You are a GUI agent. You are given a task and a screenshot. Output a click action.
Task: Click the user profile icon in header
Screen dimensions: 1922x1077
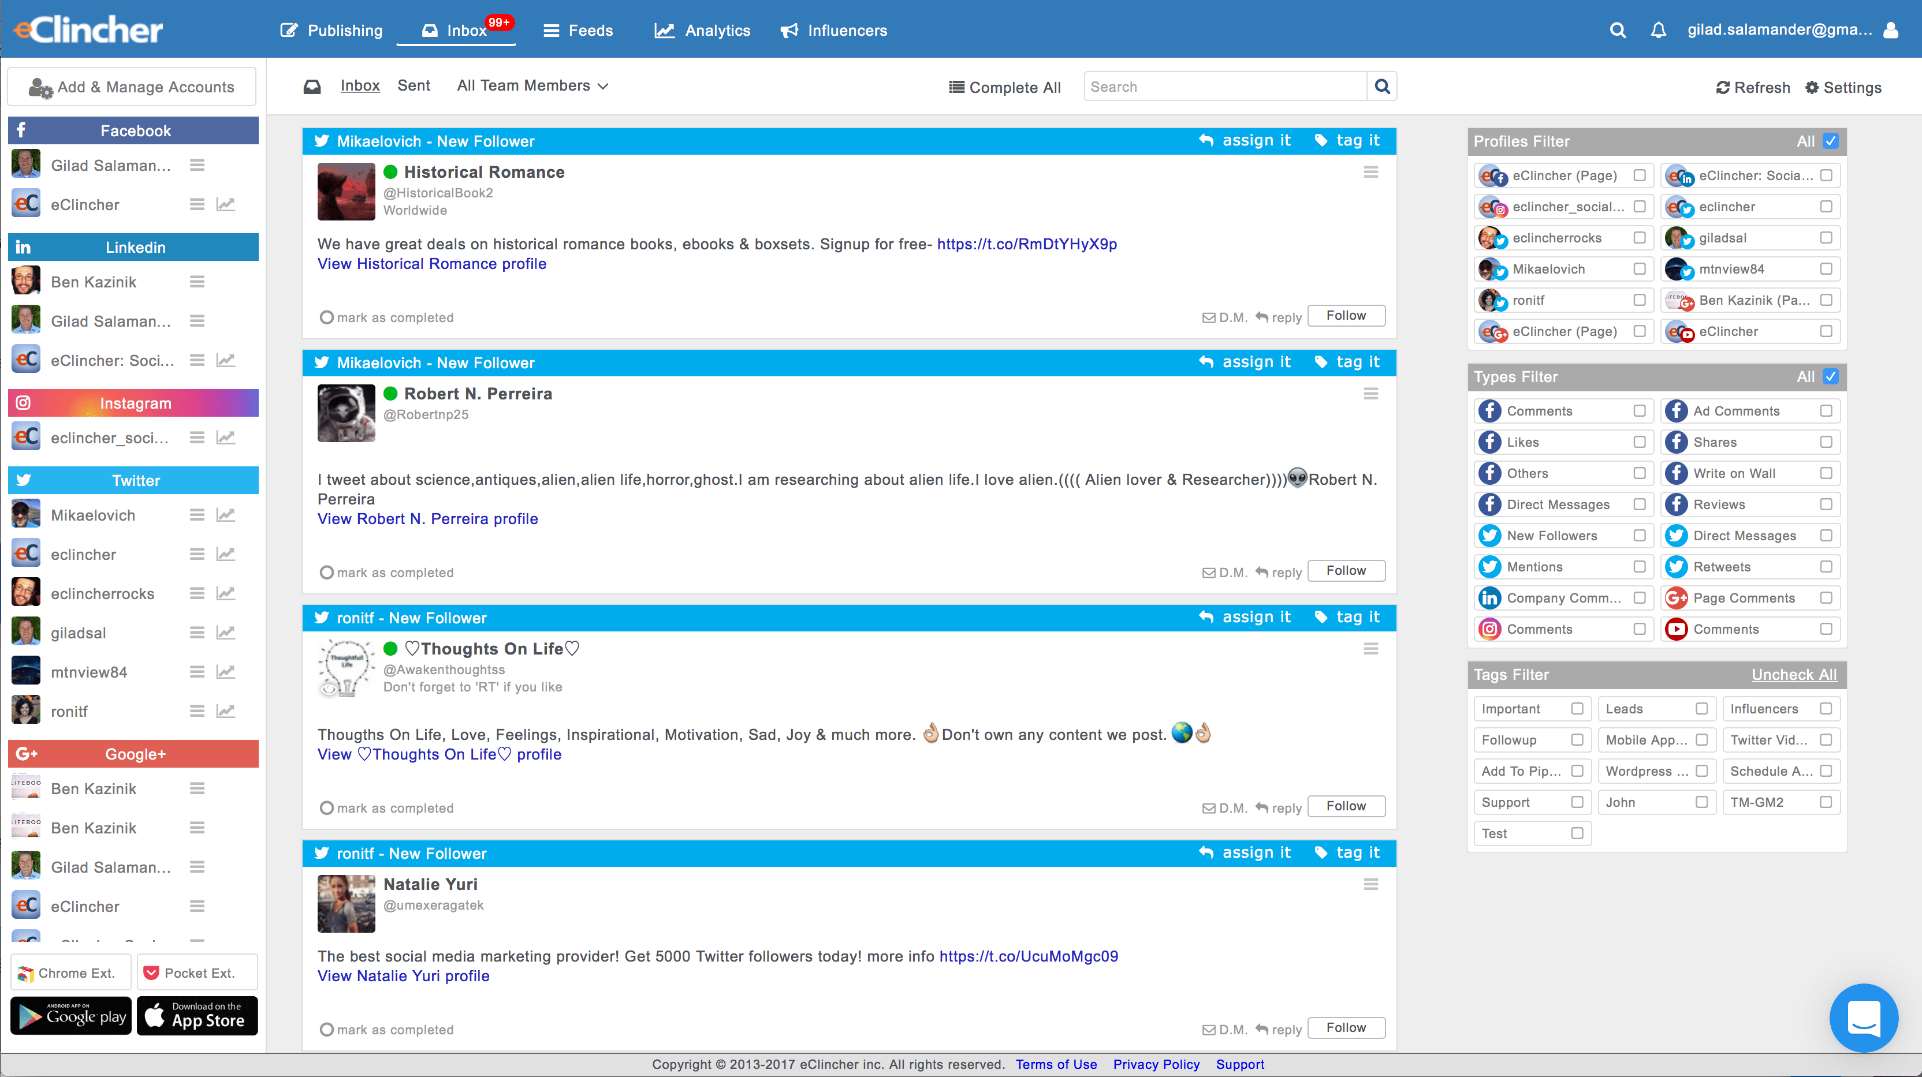click(x=1891, y=31)
